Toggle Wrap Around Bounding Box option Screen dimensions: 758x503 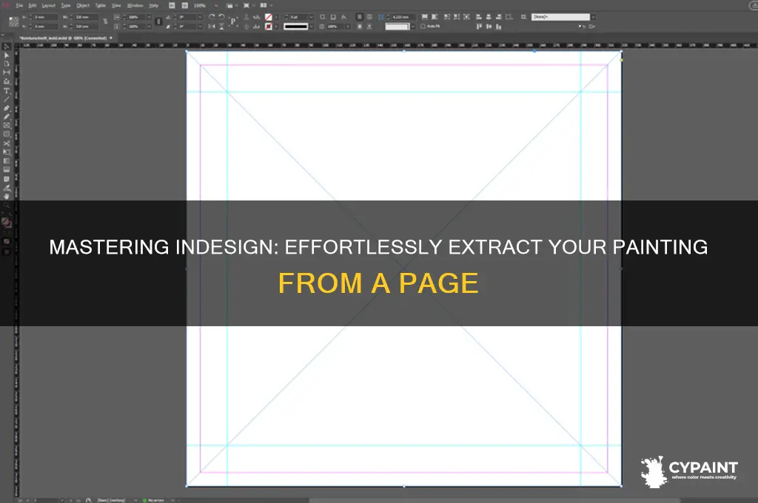click(369, 17)
